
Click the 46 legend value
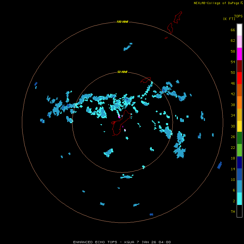[x=233, y=84]
